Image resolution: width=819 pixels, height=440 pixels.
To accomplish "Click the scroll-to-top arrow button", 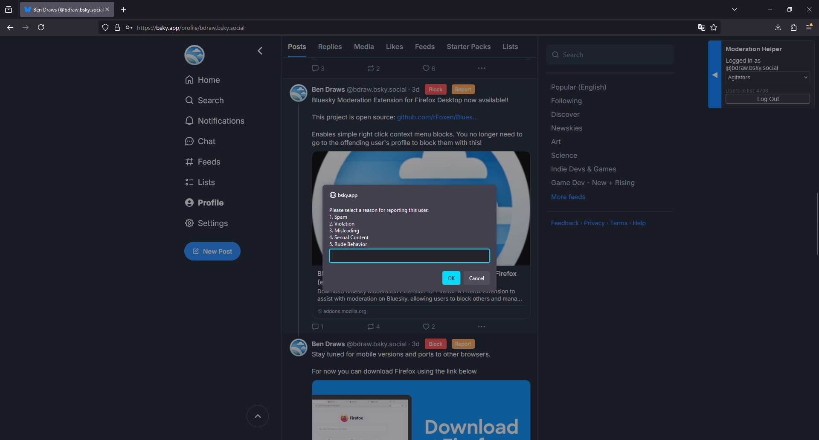I will coord(258,416).
